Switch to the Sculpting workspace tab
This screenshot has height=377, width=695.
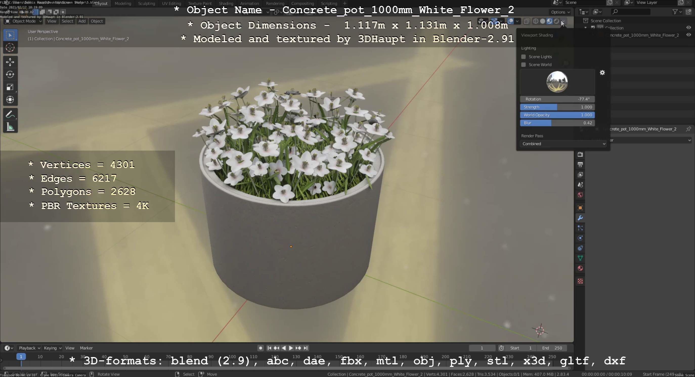click(x=146, y=4)
